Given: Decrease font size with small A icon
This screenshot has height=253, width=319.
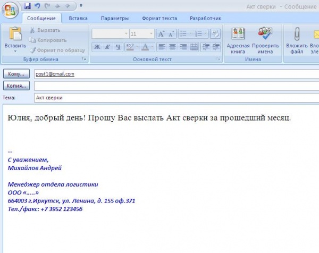Looking at the screenshot, I should click(171, 34).
